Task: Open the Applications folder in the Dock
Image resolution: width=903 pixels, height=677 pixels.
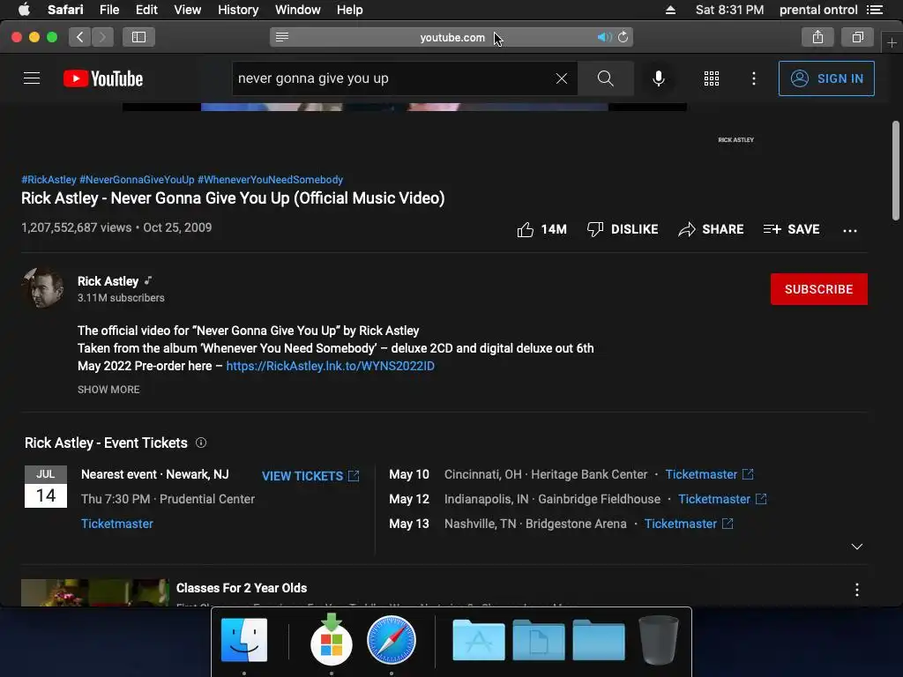Action: tap(479, 640)
